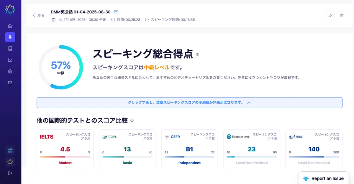354x184 pixels.
Task: Click the スピーキング時間: 00:16:55 text
Action: click(x=173, y=20)
